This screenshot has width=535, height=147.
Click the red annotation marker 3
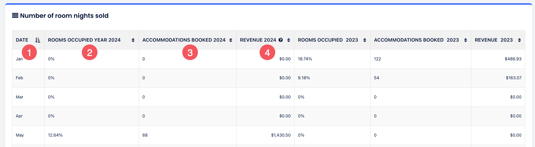190,52
